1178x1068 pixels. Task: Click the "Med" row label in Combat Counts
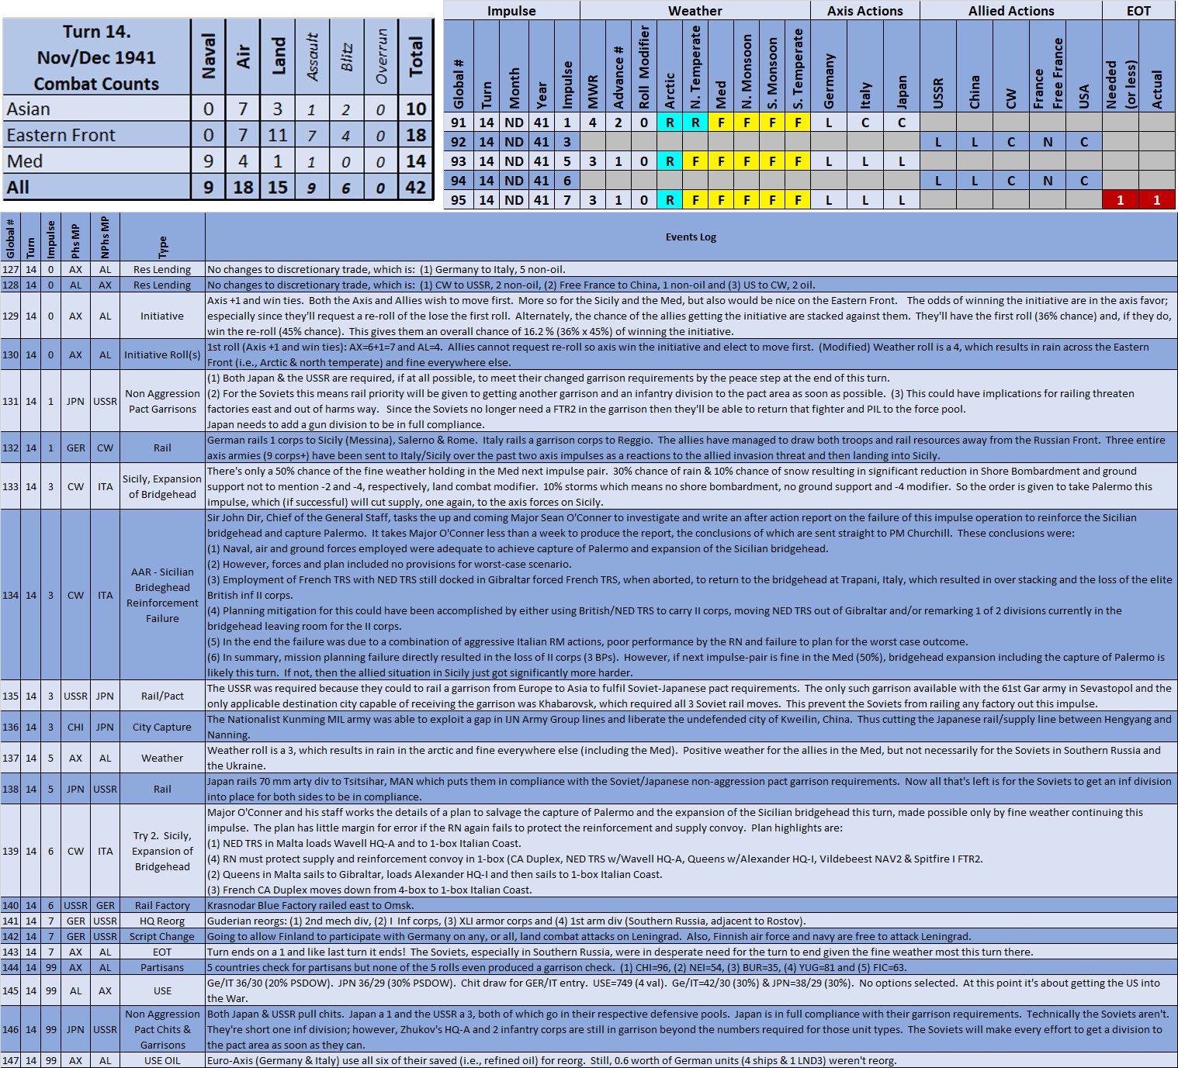click(96, 161)
